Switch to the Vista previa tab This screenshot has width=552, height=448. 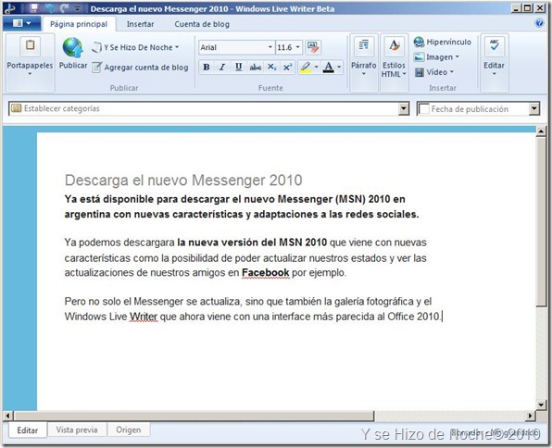pyautogui.click(x=77, y=430)
